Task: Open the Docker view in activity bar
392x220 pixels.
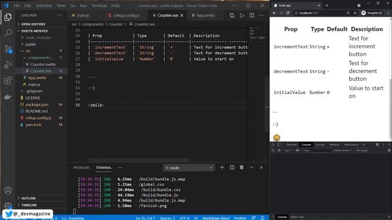Action: [x=8, y=97]
